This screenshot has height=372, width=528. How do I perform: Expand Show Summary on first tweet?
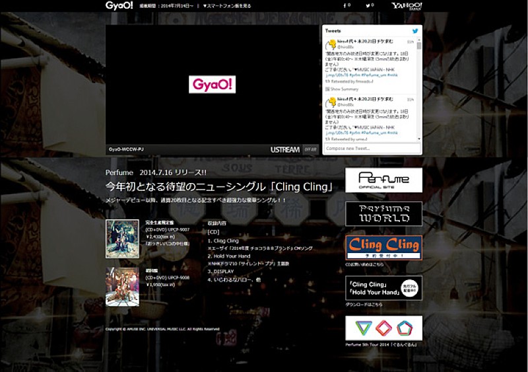[345, 89]
